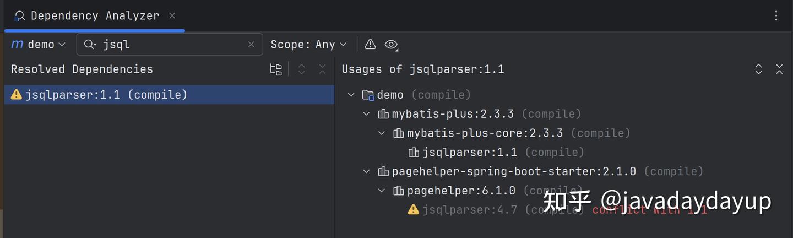Click the Resolved Dependencies header label
This screenshot has width=793, height=238.
pos(82,69)
